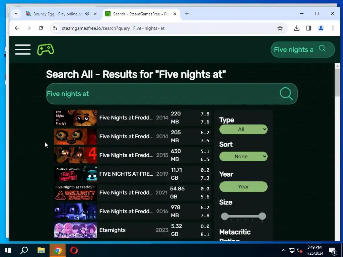Click the thumbnail with red number 2
The image size is (343, 257).
tap(75, 137)
